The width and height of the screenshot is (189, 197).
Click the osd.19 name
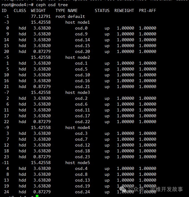coord(83,186)
